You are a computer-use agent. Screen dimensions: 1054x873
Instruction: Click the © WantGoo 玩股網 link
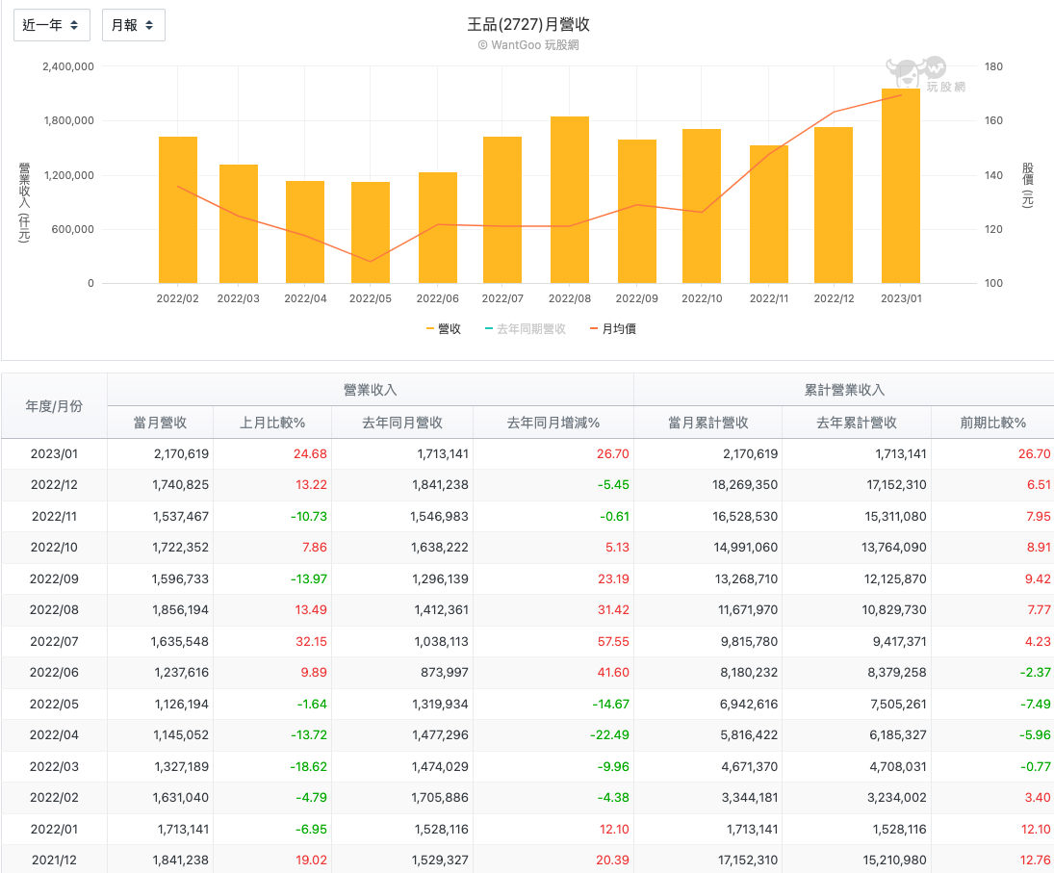coord(527,43)
